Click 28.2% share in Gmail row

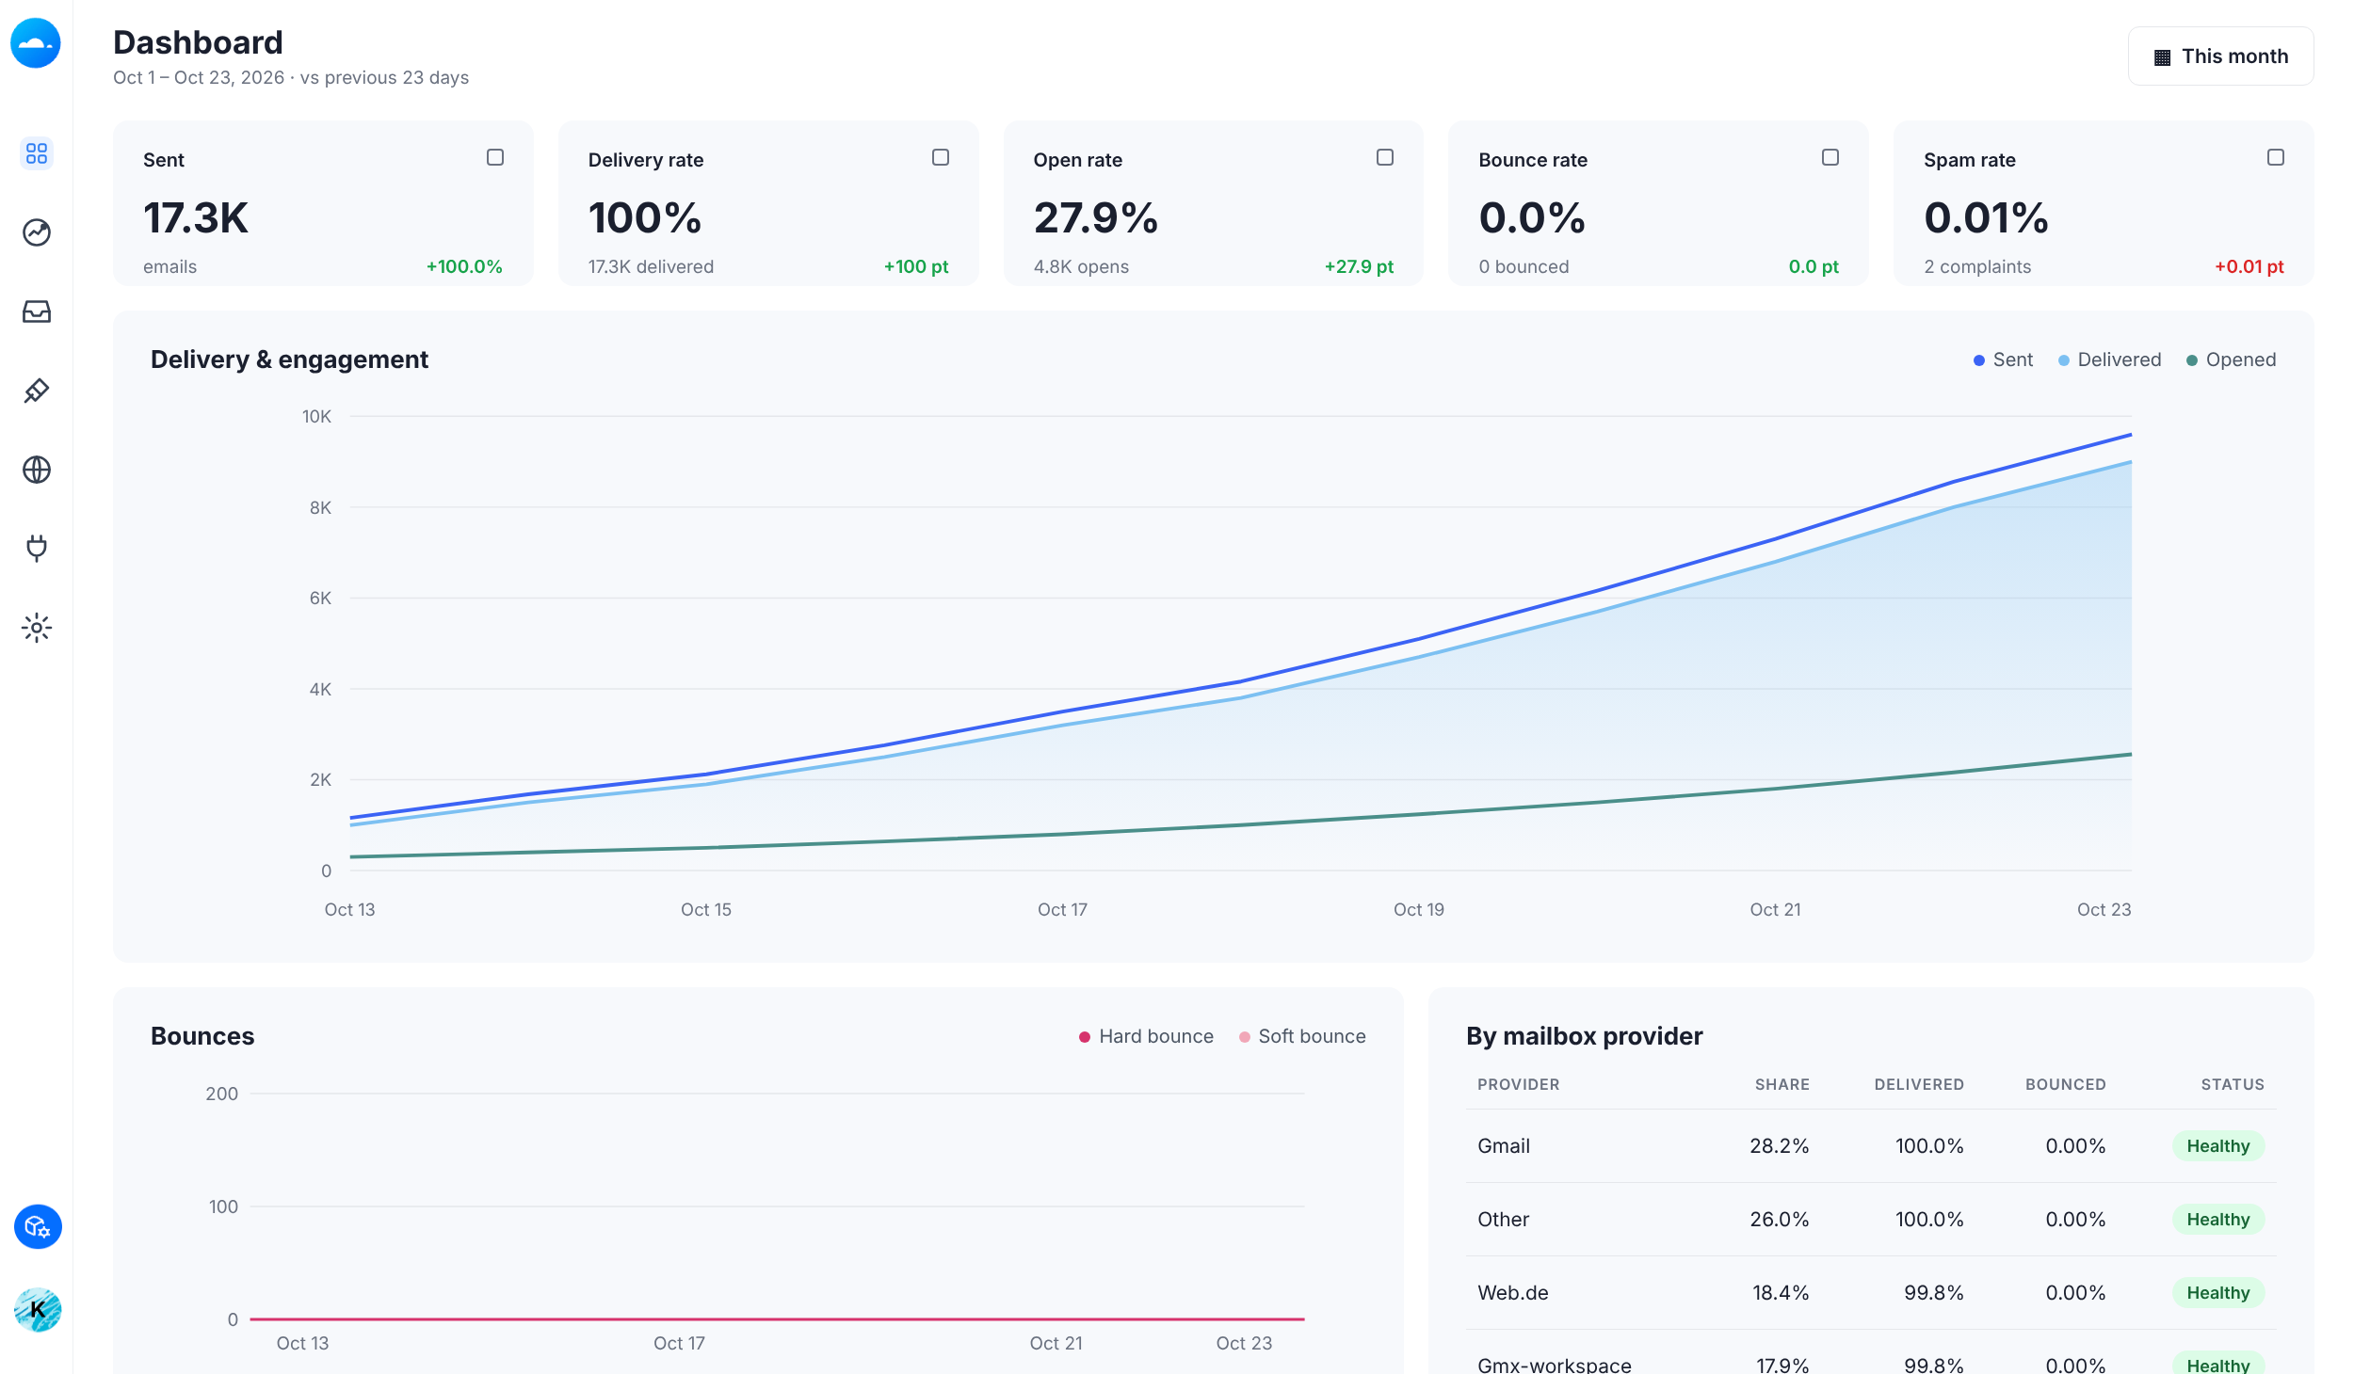click(x=1780, y=1146)
